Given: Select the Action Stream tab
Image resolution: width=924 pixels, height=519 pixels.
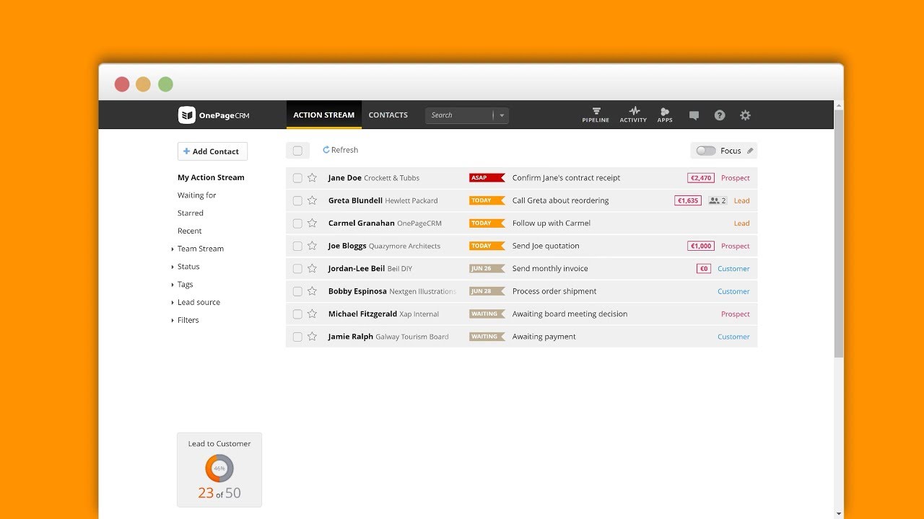Looking at the screenshot, I should coord(323,115).
